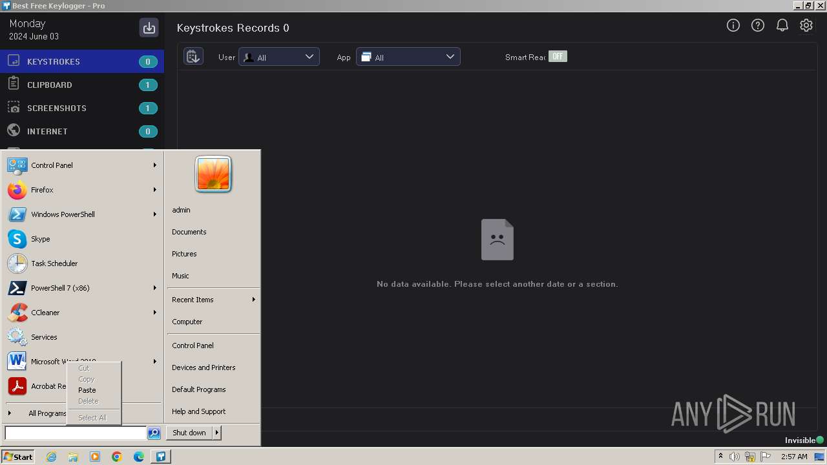Expand Recent Items submenu
This screenshot has height=465, width=827.
[213, 300]
